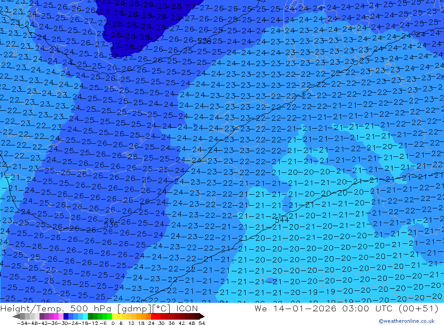Select the magenta legend swatch near -36

(56, 316)
